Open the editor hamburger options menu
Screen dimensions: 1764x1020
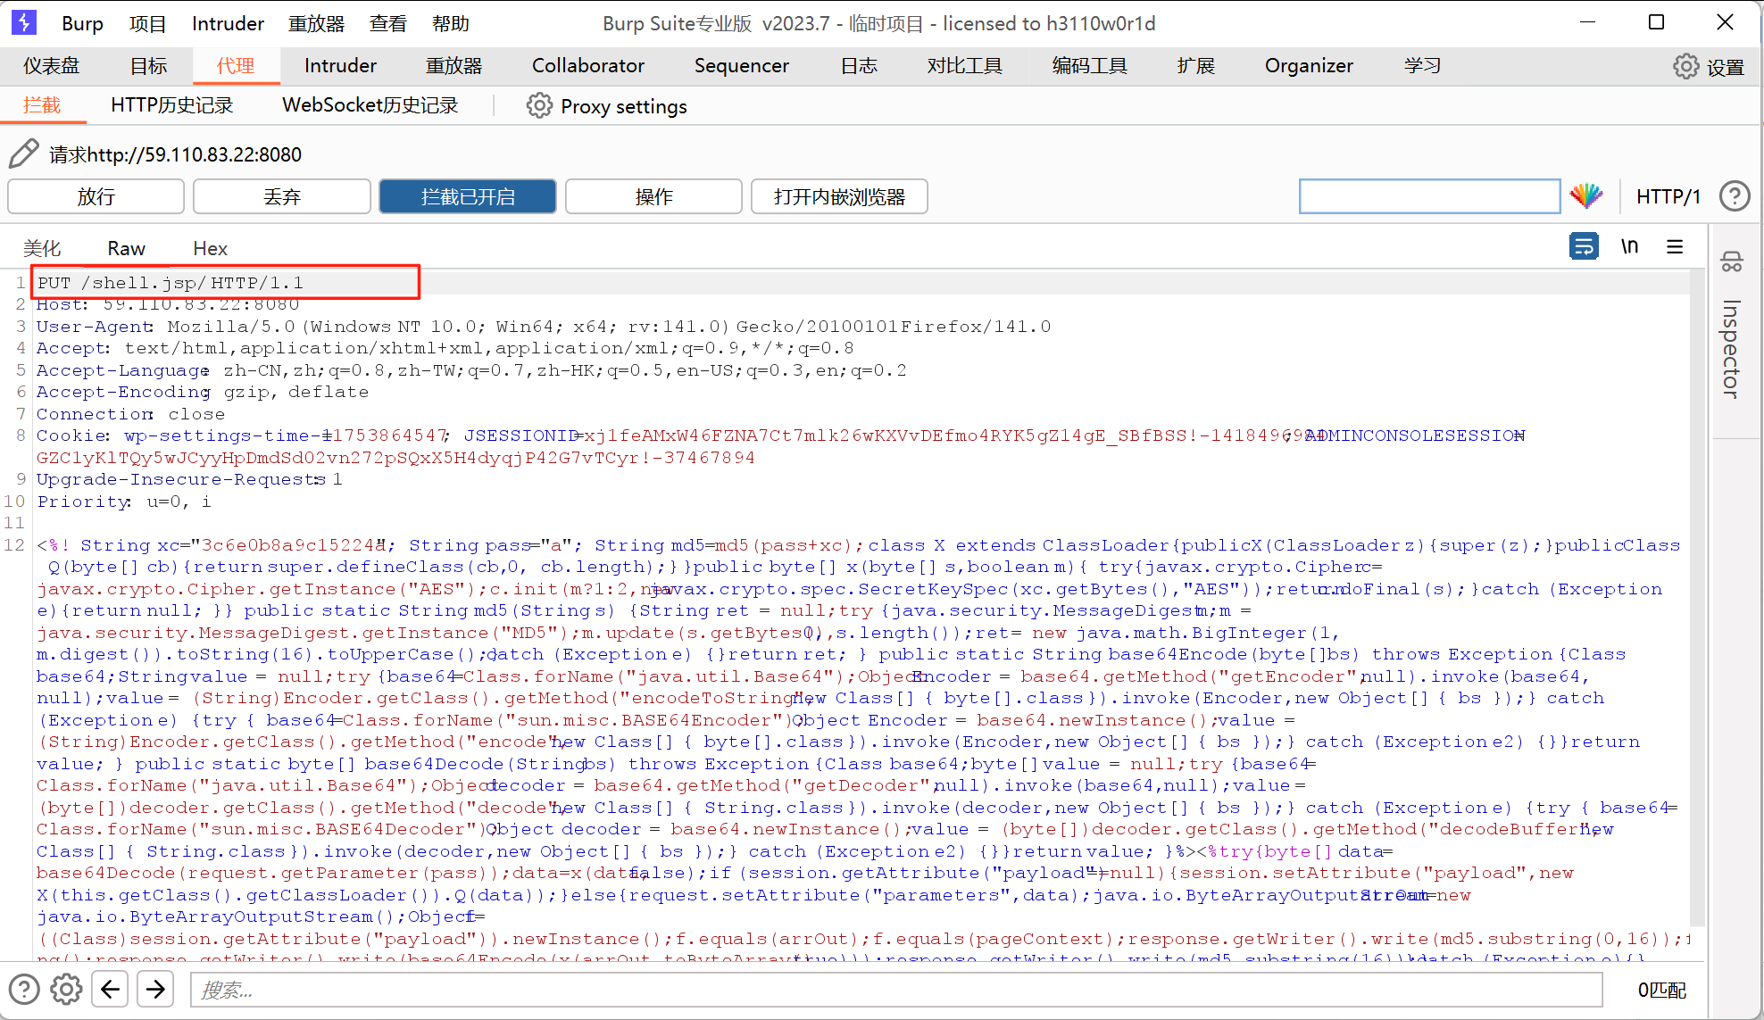[x=1675, y=246]
